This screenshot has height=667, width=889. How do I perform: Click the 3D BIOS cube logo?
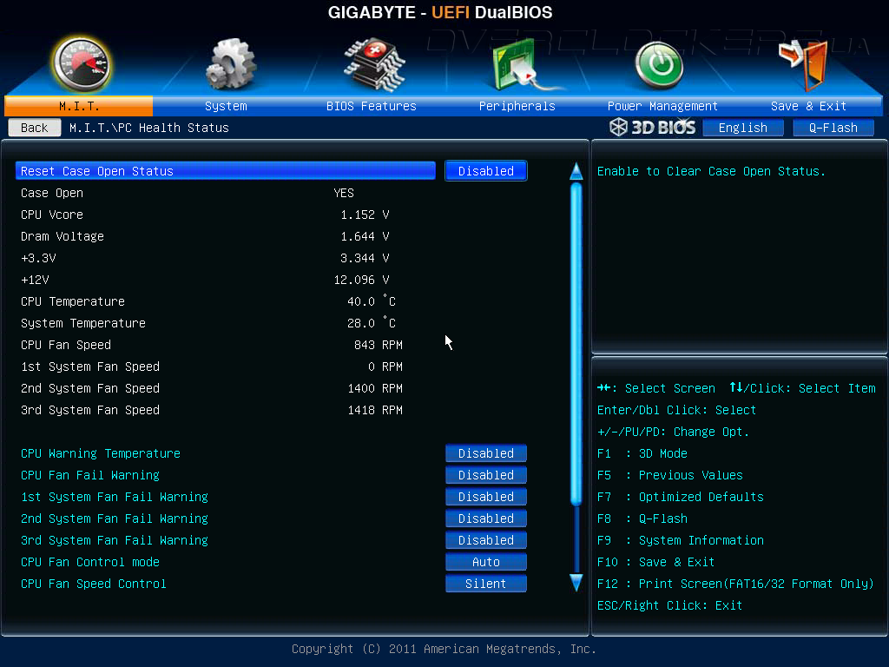pyautogui.click(x=652, y=127)
